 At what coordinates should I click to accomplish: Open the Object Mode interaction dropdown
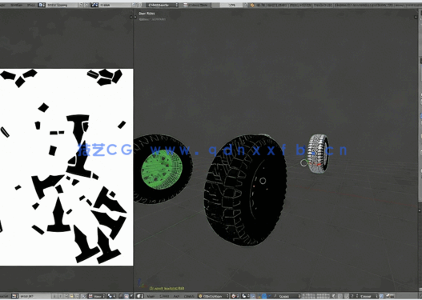[x=214, y=296]
